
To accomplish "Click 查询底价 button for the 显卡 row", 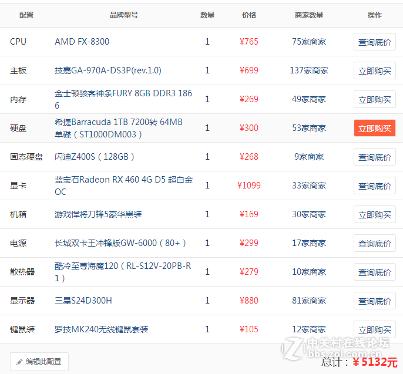I will tap(374, 186).
